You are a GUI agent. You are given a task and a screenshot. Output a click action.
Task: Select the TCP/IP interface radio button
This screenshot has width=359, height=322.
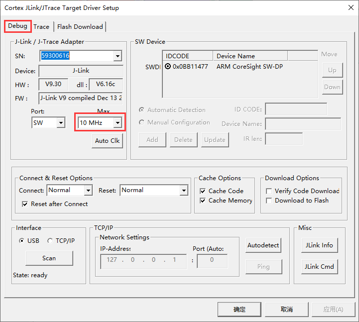tap(50, 241)
